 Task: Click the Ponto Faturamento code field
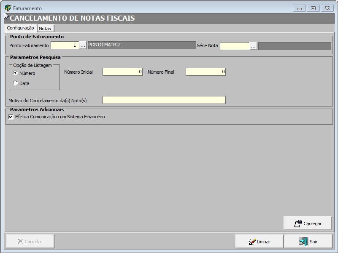tap(65, 45)
